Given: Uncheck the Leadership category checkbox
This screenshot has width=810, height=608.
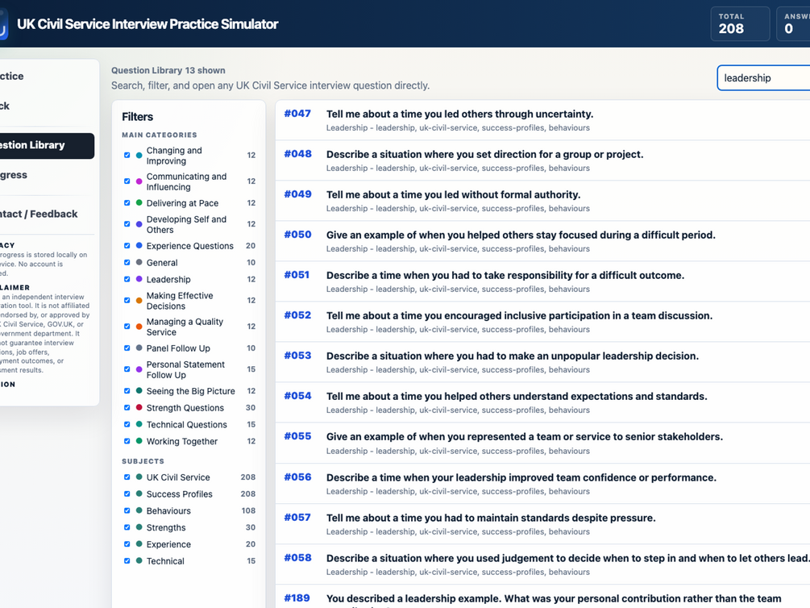Looking at the screenshot, I should (127, 279).
